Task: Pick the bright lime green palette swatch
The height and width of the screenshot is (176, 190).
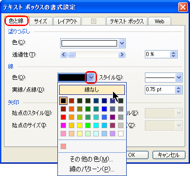Action: [88, 125]
